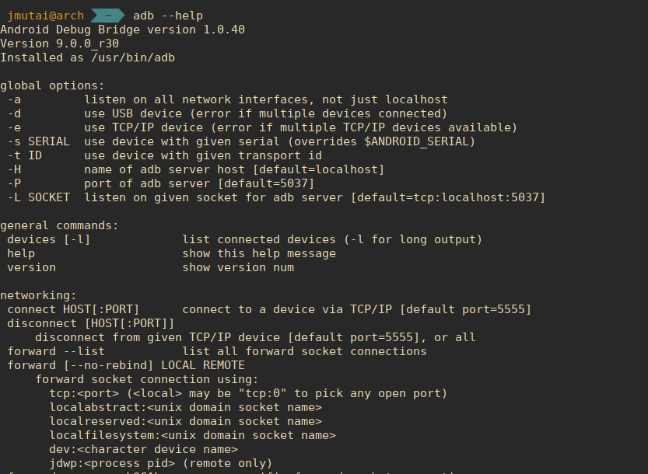
Task: Click the -H server host option
Action: (196, 169)
